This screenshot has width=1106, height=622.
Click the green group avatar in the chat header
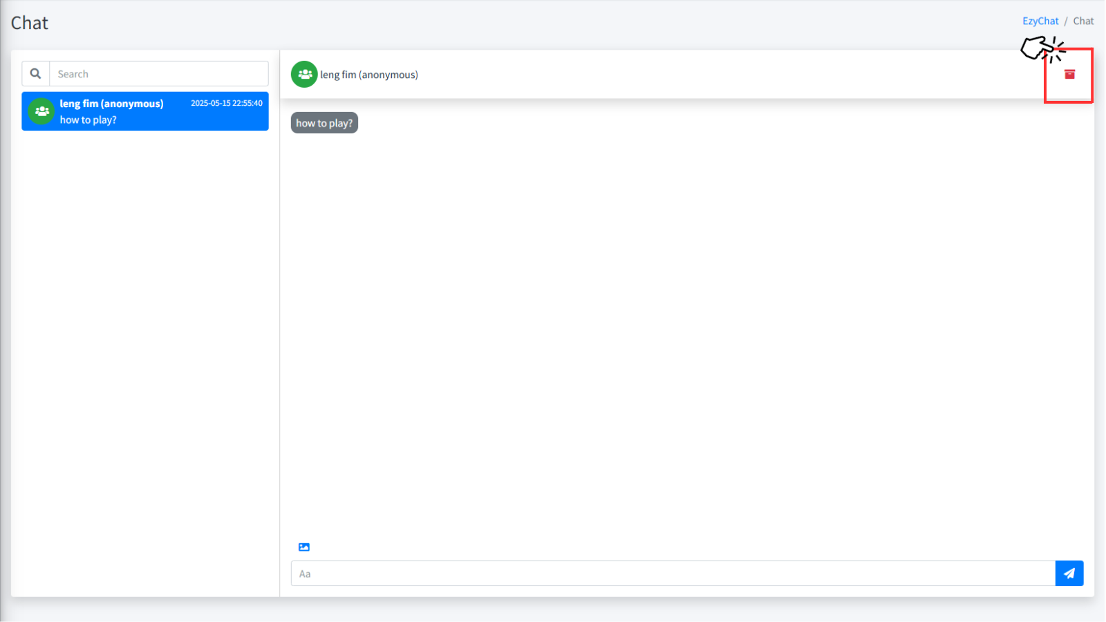click(304, 75)
